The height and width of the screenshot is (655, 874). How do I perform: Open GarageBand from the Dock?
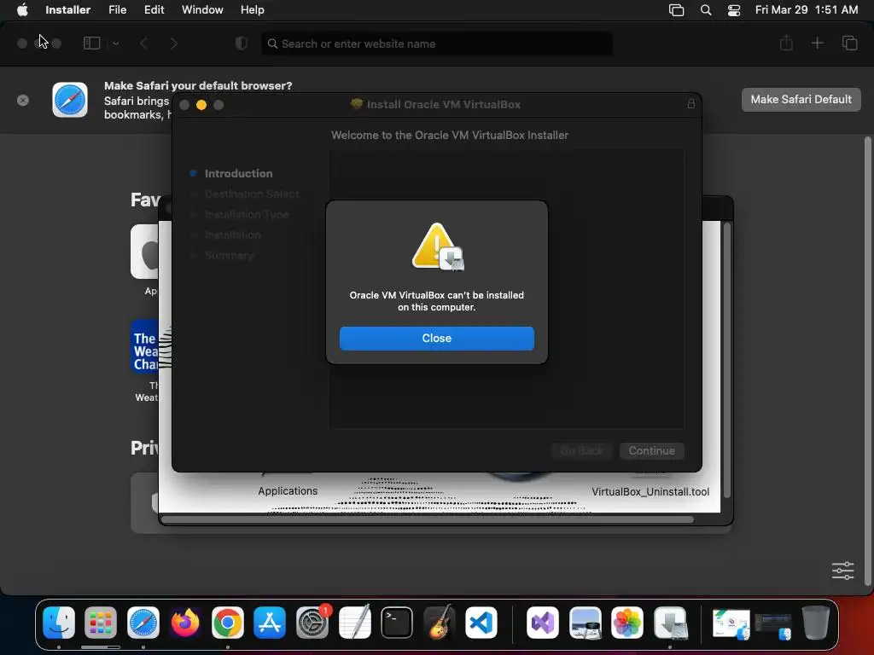tap(439, 622)
